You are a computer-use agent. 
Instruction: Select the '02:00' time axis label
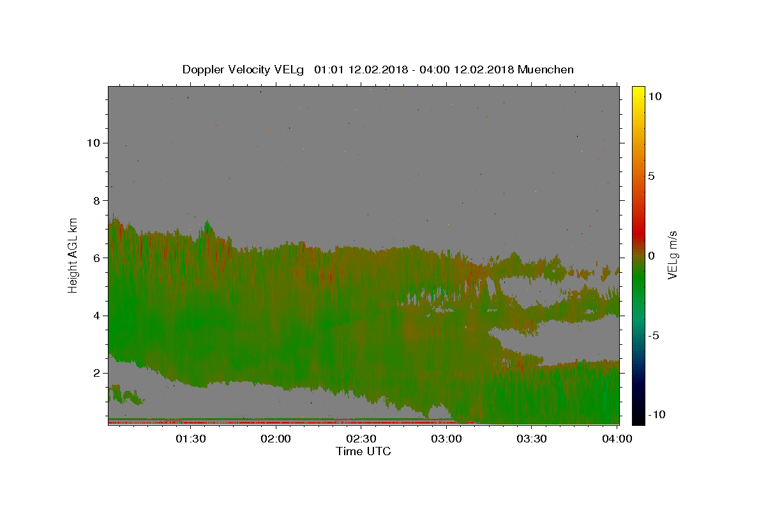(x=276, y=439)
